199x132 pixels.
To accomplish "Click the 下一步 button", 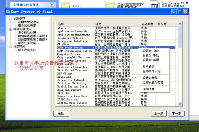I will tap(177, 114).
